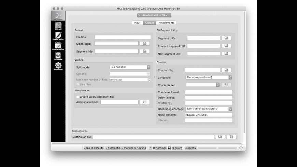Open the Character set dropdown
Viewport: 297px width, 167px height.
point(203,85)
